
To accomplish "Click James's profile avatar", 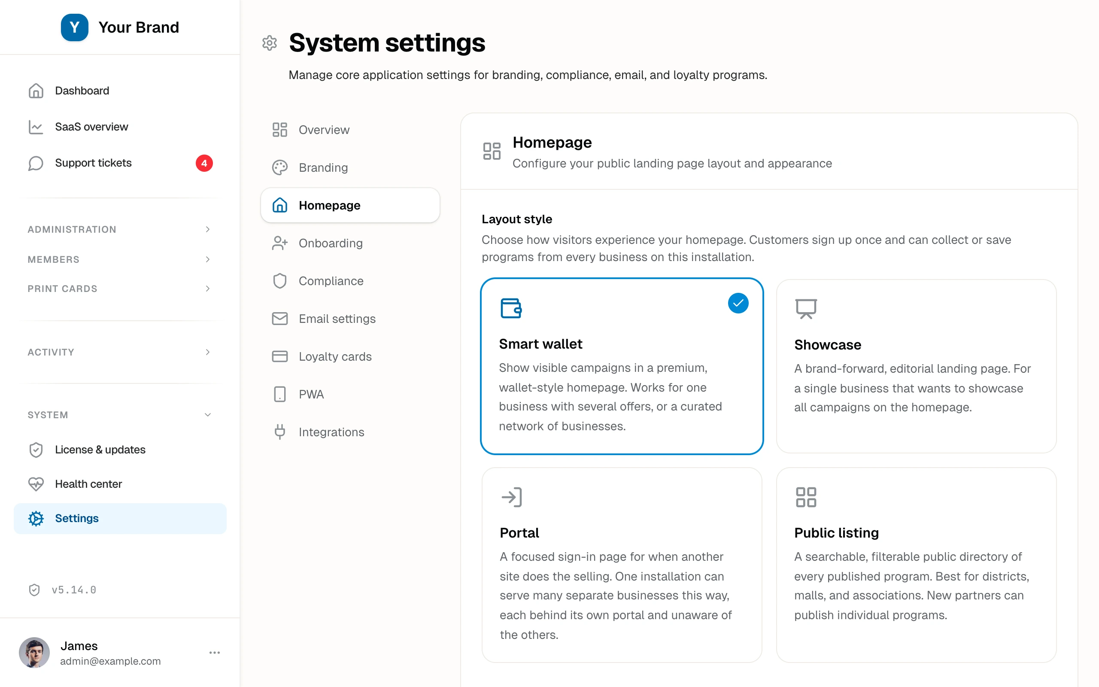I will pyautogui.click(x=34, y=653).
